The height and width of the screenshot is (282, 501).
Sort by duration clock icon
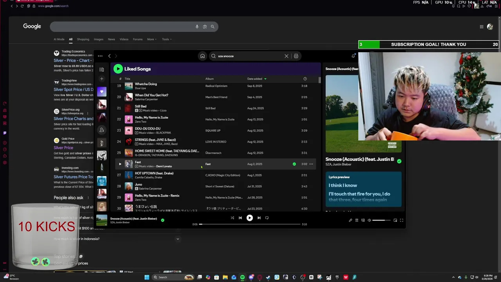pyautogui.click(x=305, y=79)
